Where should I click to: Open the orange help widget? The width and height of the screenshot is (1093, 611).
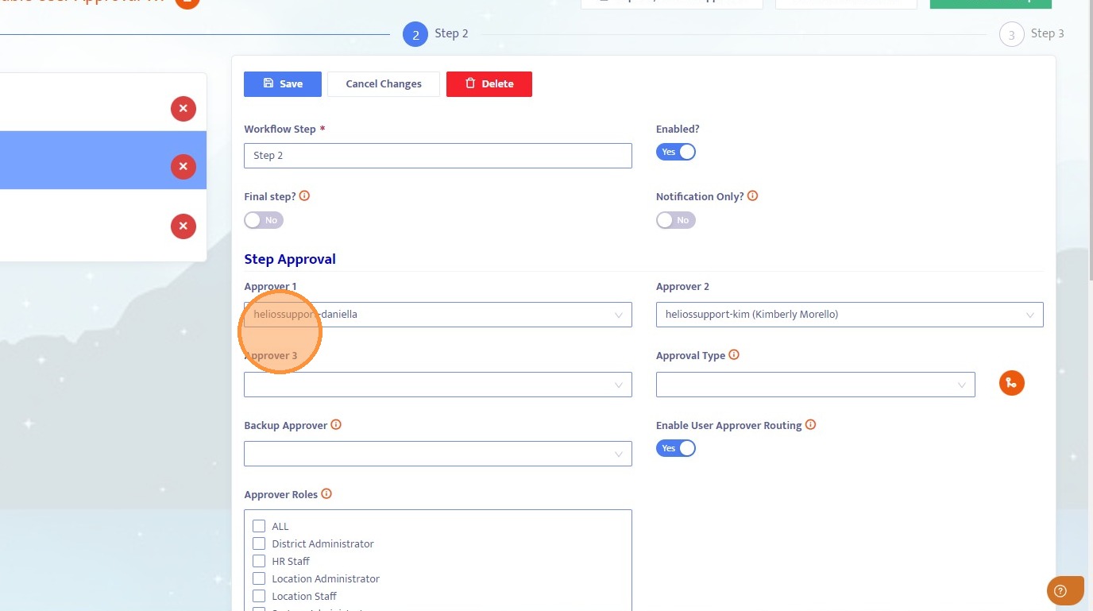click(1064, 590)
